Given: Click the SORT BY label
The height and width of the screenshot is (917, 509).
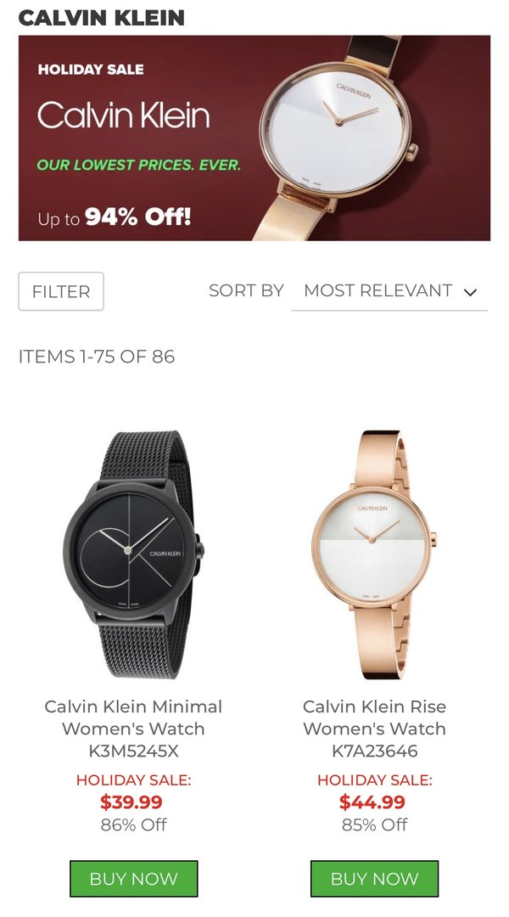Looking at the screenshot, I should click(x=246, y=290).
